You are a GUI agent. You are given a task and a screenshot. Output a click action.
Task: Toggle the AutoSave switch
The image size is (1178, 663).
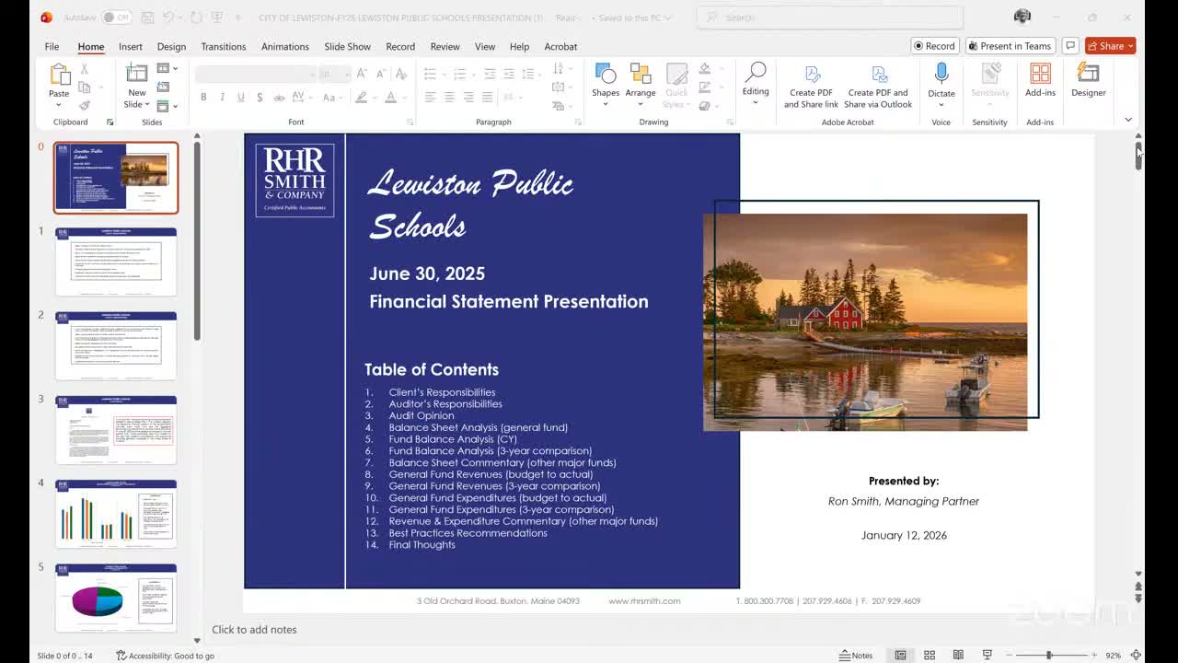[x=116, y=17]
